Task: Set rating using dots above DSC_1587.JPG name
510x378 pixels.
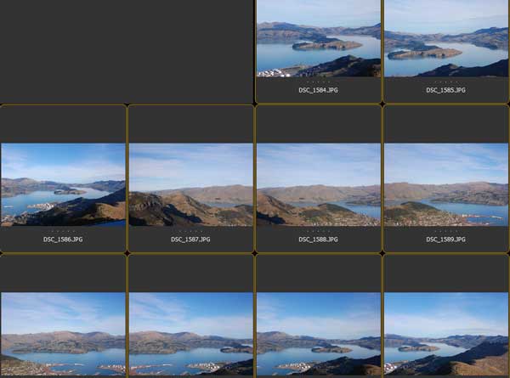Action: click(190, 231)
